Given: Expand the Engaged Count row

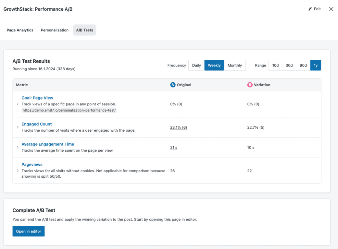Looking at the screenshot, I should [18, 127].
